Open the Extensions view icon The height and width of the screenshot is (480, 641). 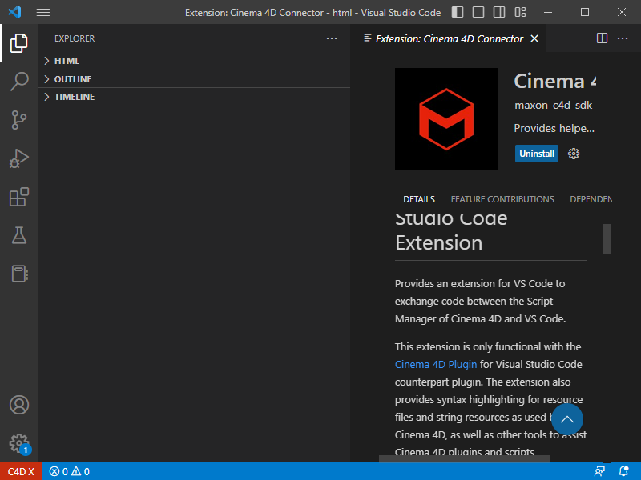(x=19, y=197)
